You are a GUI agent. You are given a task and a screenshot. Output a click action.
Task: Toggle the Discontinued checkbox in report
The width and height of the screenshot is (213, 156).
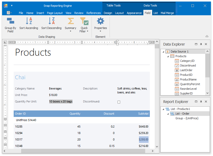(119, 102)
